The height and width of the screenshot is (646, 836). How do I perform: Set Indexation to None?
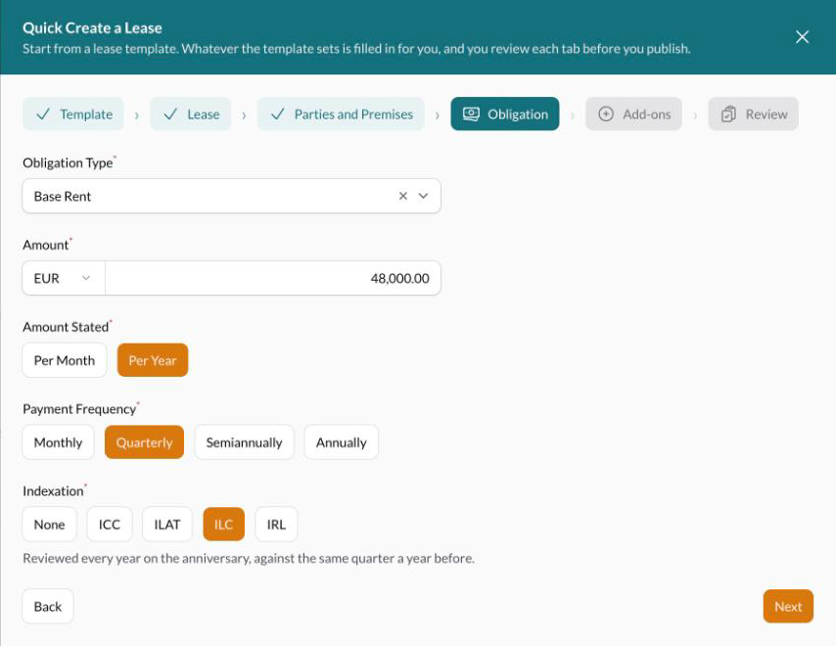point(50,525)
